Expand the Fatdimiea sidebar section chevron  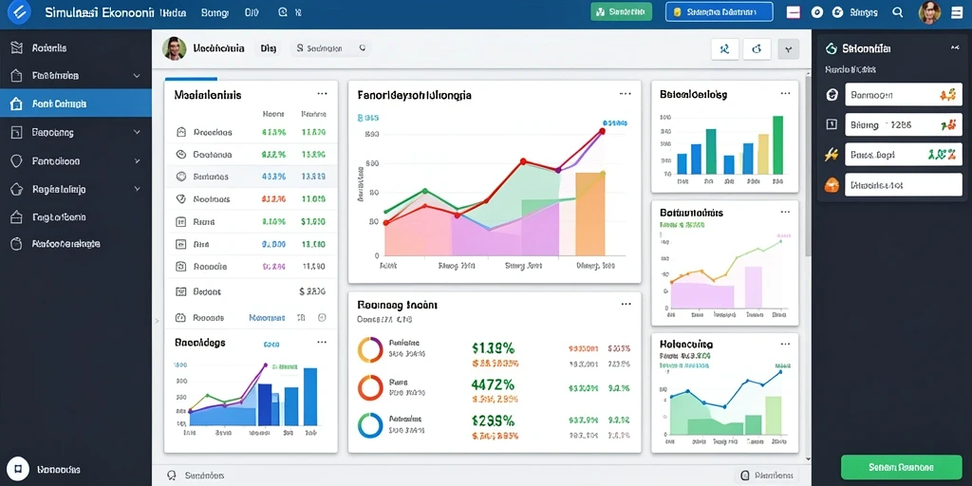click(x=137, y=76)
